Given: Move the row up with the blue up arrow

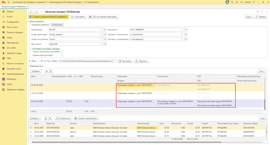Looking at the screenshot, I should click(47, 71).
